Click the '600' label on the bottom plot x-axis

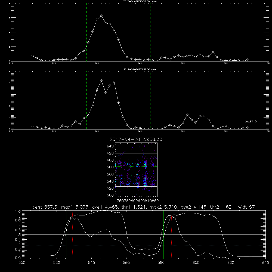[x=196, y=263]
